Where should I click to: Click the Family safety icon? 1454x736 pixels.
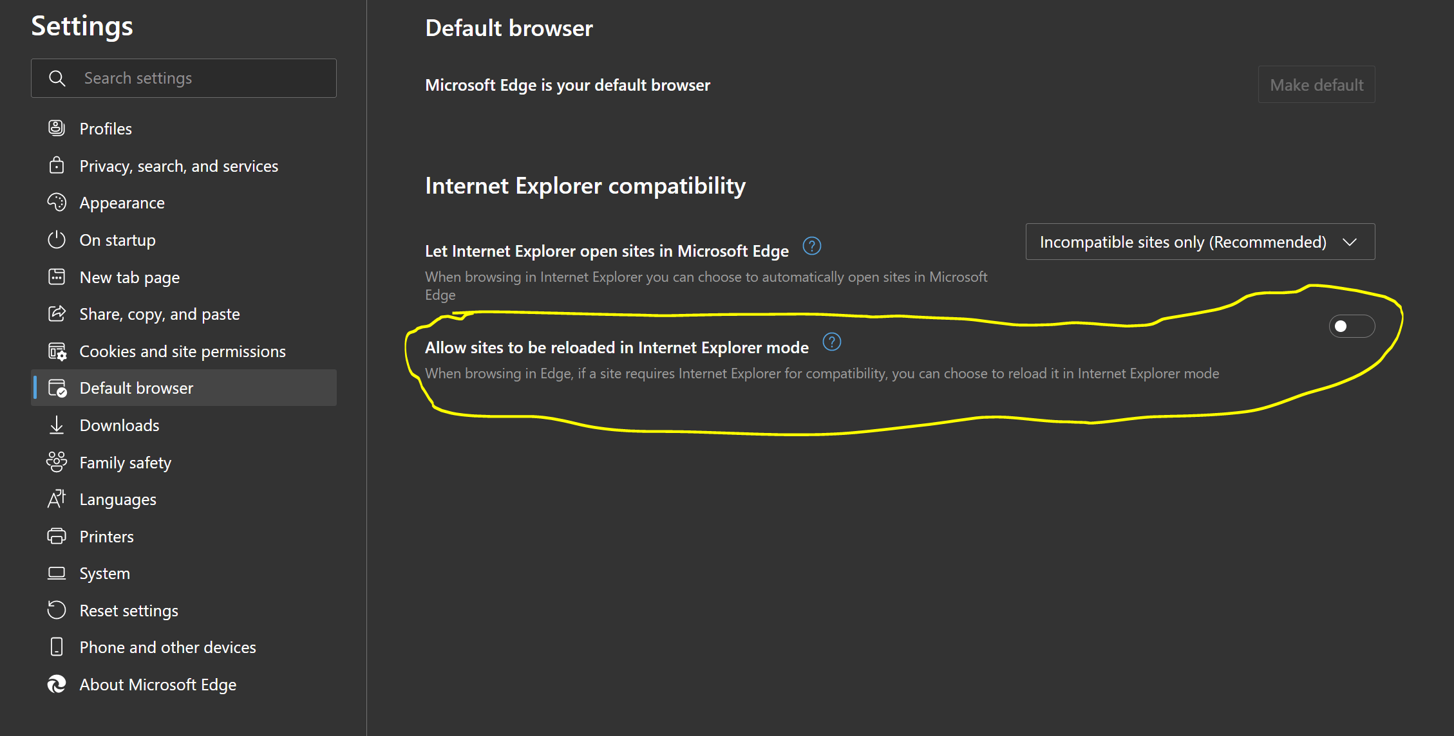(57, 462)
